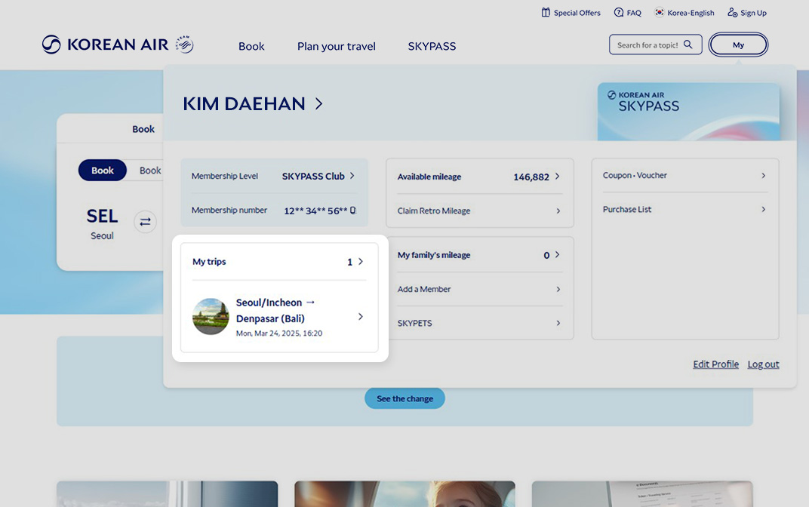This screenshot has height=507, width=809.
Task: Open Claim Retro Mileage row
Action: click(x=480, y=210)
